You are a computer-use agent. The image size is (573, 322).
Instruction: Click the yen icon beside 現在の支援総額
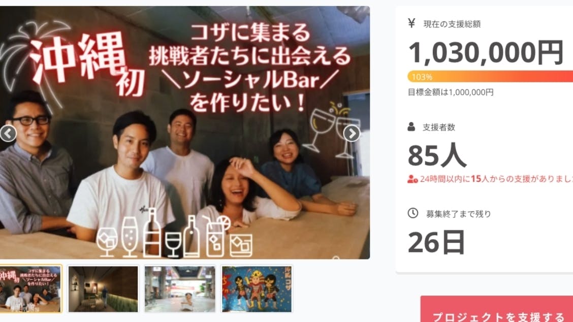coord(411,23)
